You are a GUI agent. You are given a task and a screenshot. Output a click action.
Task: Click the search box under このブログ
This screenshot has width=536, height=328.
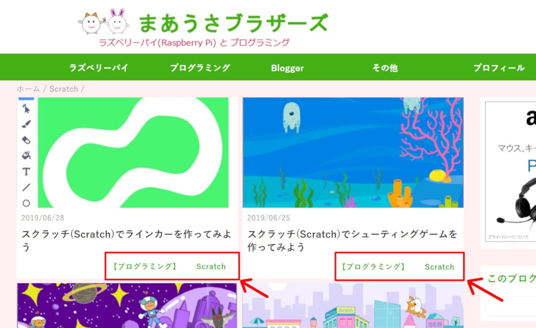pos(517,307)
